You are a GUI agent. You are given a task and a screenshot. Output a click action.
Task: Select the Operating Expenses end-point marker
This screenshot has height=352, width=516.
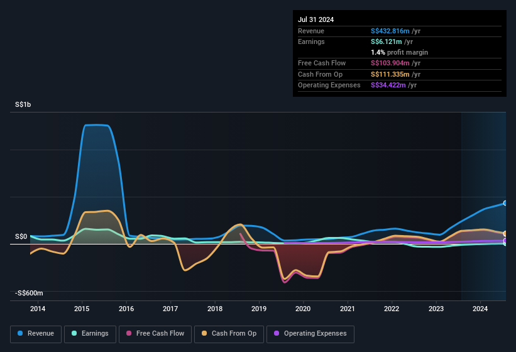coord(505,241)
